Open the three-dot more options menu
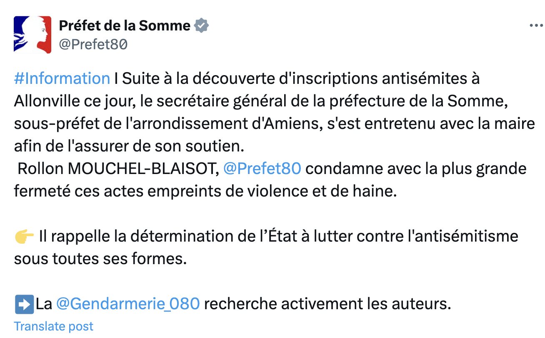This screenshot has width=545, height=338. coord(536,25)
